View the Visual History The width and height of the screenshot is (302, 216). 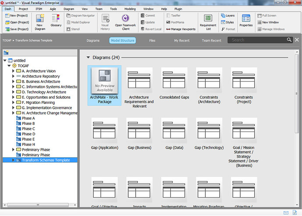pyautogui.click(x=105, y=22)
